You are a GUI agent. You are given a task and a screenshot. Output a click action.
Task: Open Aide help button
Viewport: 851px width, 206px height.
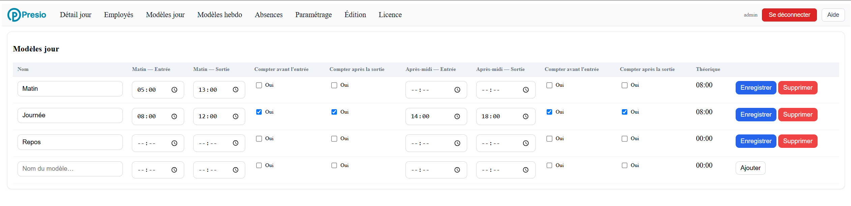point(833,15)
